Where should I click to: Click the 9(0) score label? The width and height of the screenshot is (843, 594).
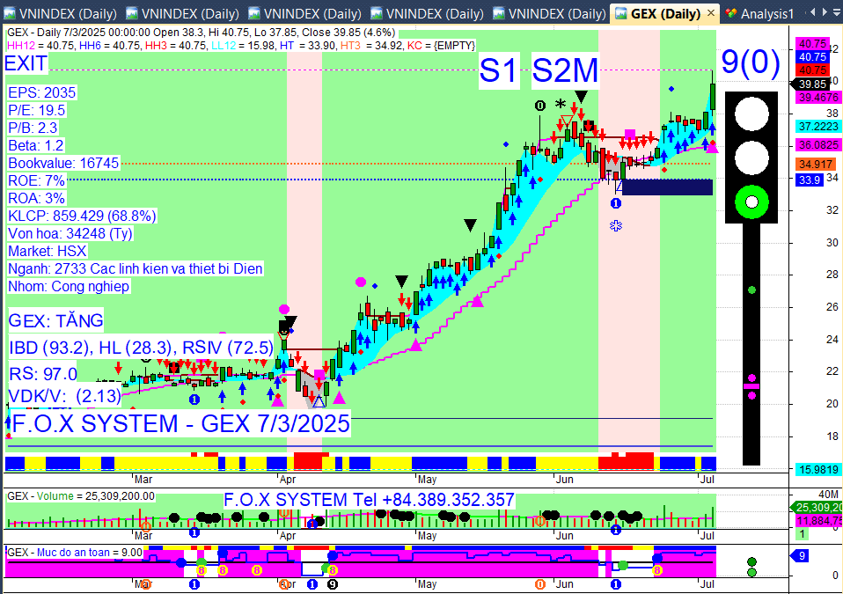point(751,62)
